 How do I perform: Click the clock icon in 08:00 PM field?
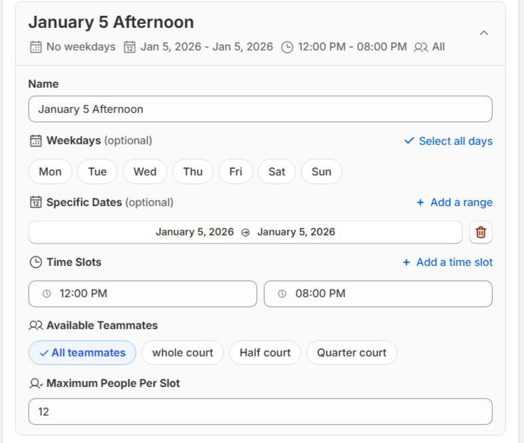(282, 294)
